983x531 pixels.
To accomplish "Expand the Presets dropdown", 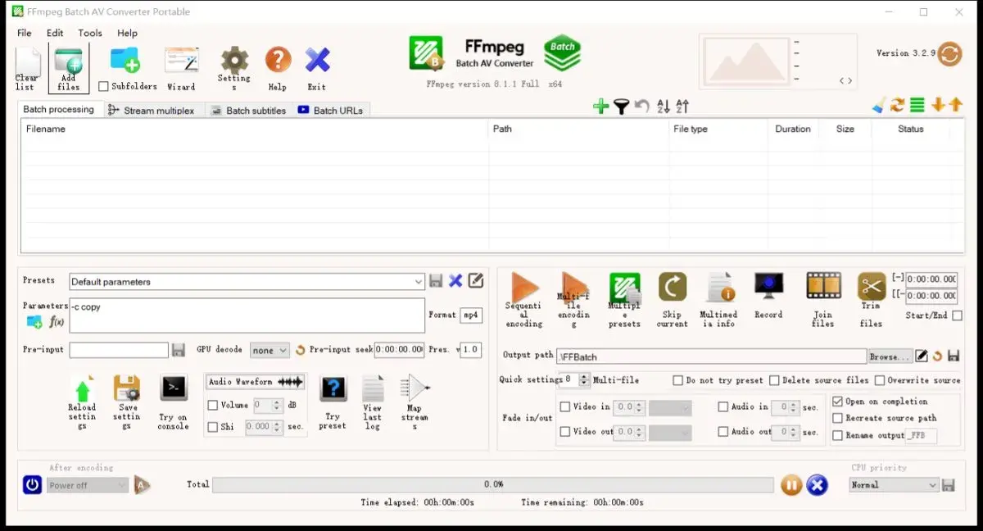I will (x=419, y=282).
